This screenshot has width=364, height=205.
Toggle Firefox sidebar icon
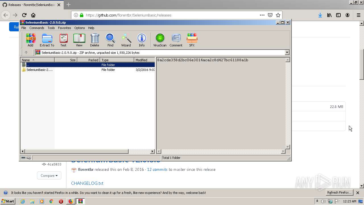(338, 15)
